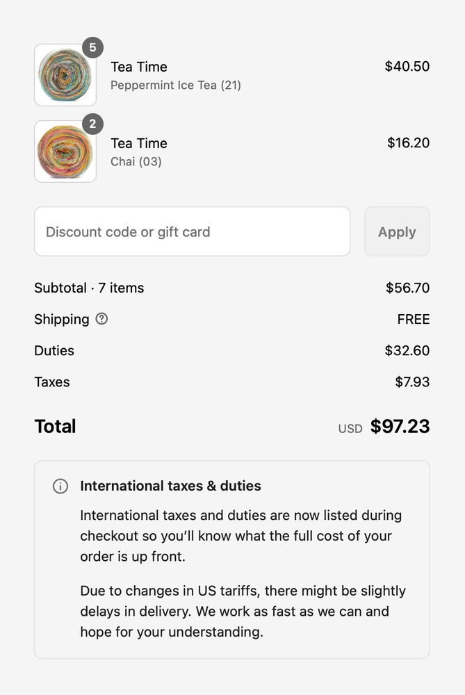
Task: Click the Shipping label
Action: coord(62,320)
